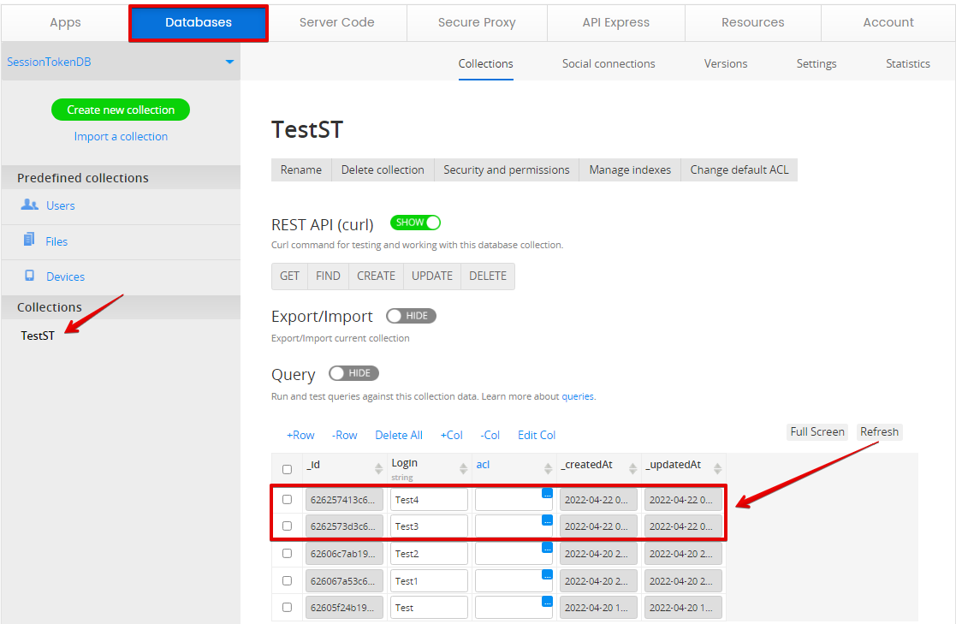Open the API Express tab
956x624 pixels.
(x=615, y=22)
